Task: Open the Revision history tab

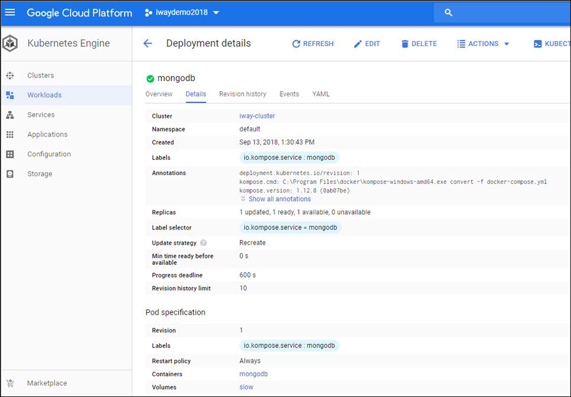Action: 243,94
